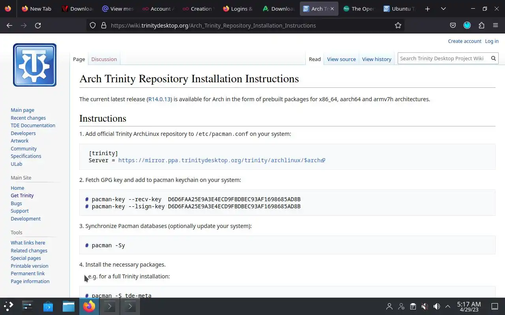Go to Main page in sidebar
The width and height of the screenshot is (505, 315).
click(x=22, y=110)
